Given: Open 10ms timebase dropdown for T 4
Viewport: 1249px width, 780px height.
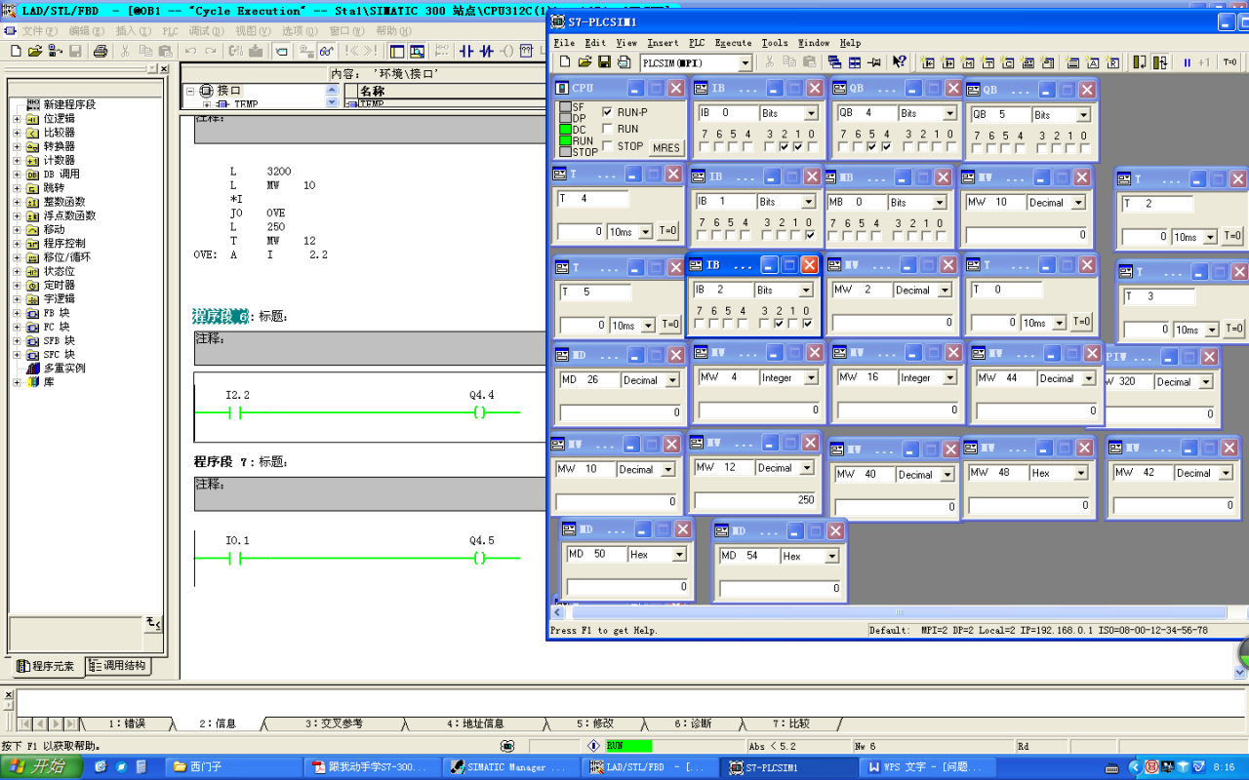Looking at the screenshot, I should point(644,232).
